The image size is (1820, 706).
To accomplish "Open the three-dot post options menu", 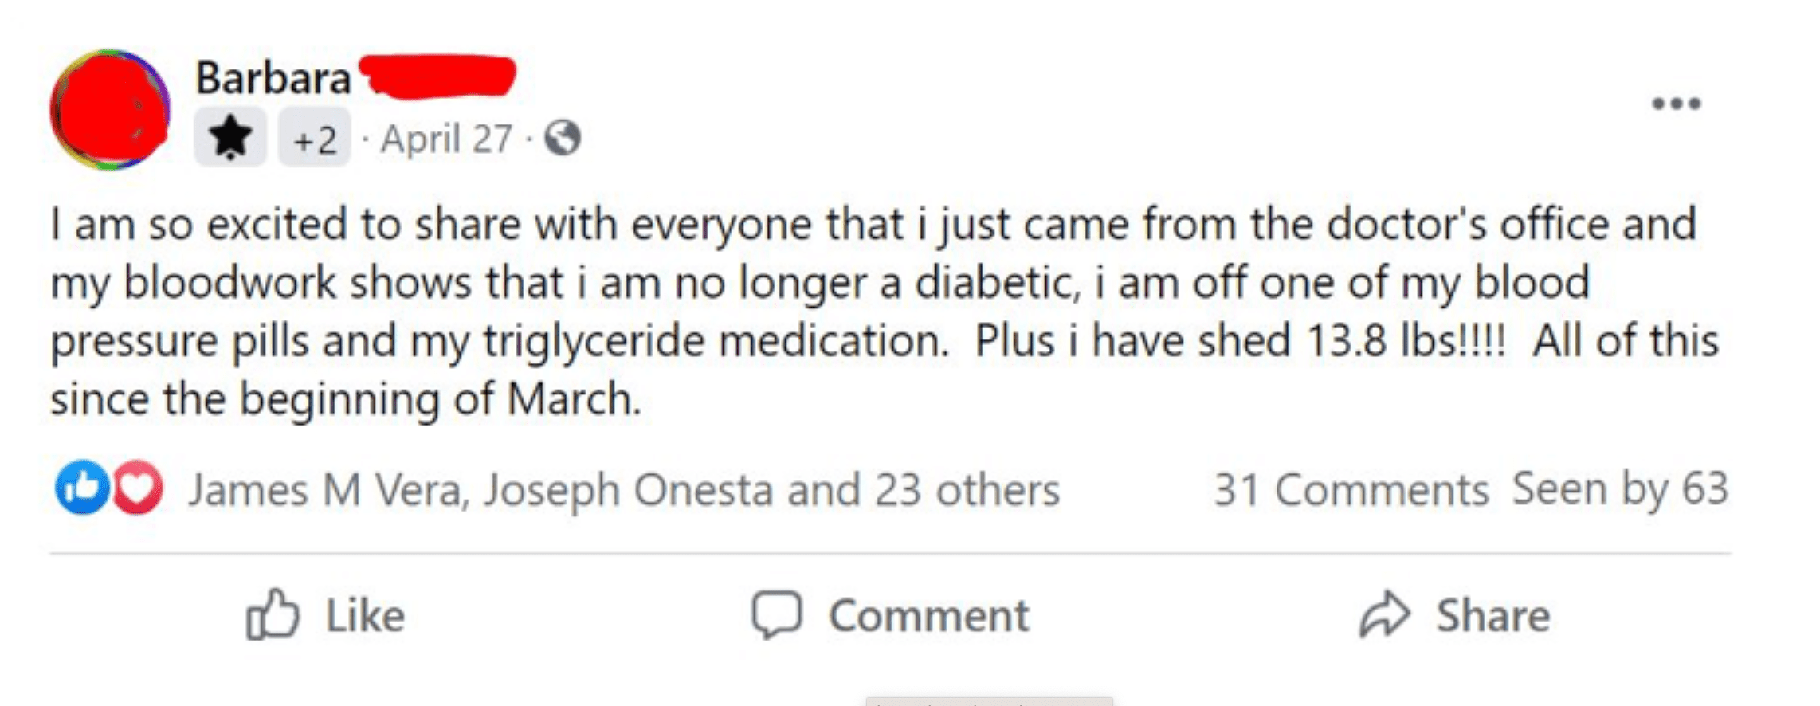I will pyautogui.click(x=1676, y=104).
